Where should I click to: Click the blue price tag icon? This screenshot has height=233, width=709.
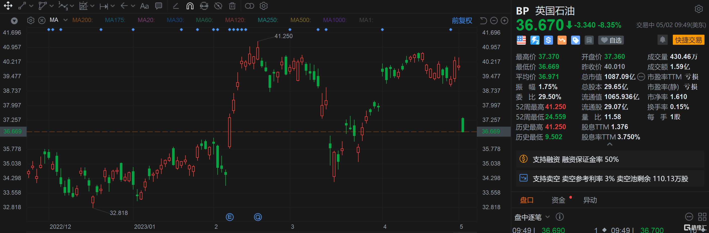tap(576, 40)
